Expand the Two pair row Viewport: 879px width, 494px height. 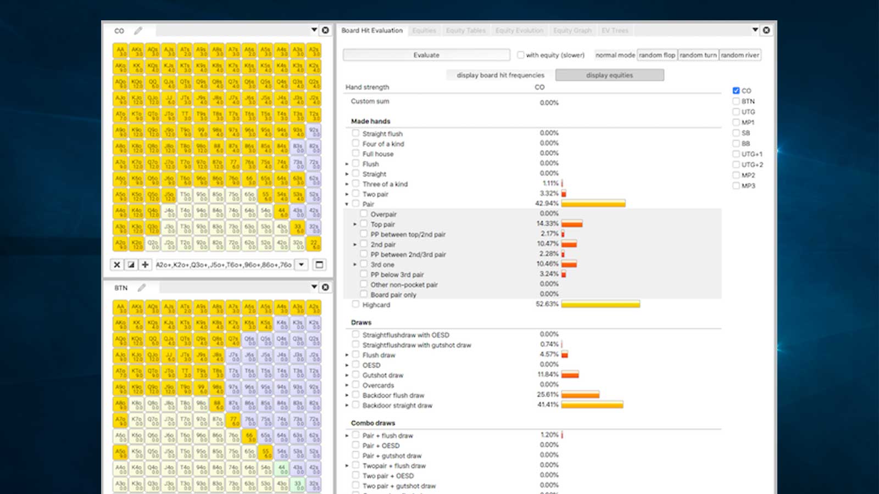click(x=347, y=194)
